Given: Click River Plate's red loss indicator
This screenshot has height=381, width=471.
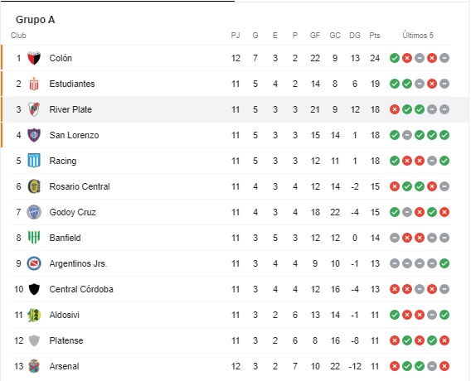Looking at the screenshot, I should click(x=395, y=109).
